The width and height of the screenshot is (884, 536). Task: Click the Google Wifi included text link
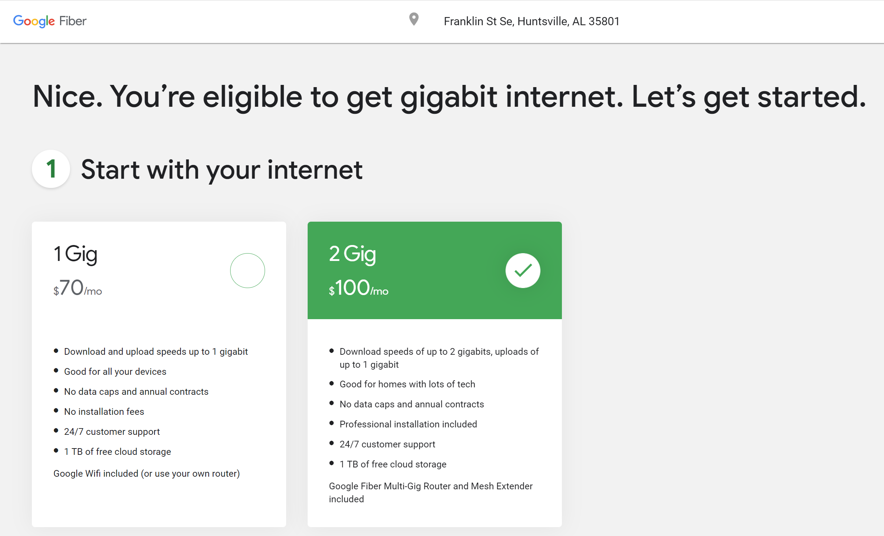(x=147, y=473)
